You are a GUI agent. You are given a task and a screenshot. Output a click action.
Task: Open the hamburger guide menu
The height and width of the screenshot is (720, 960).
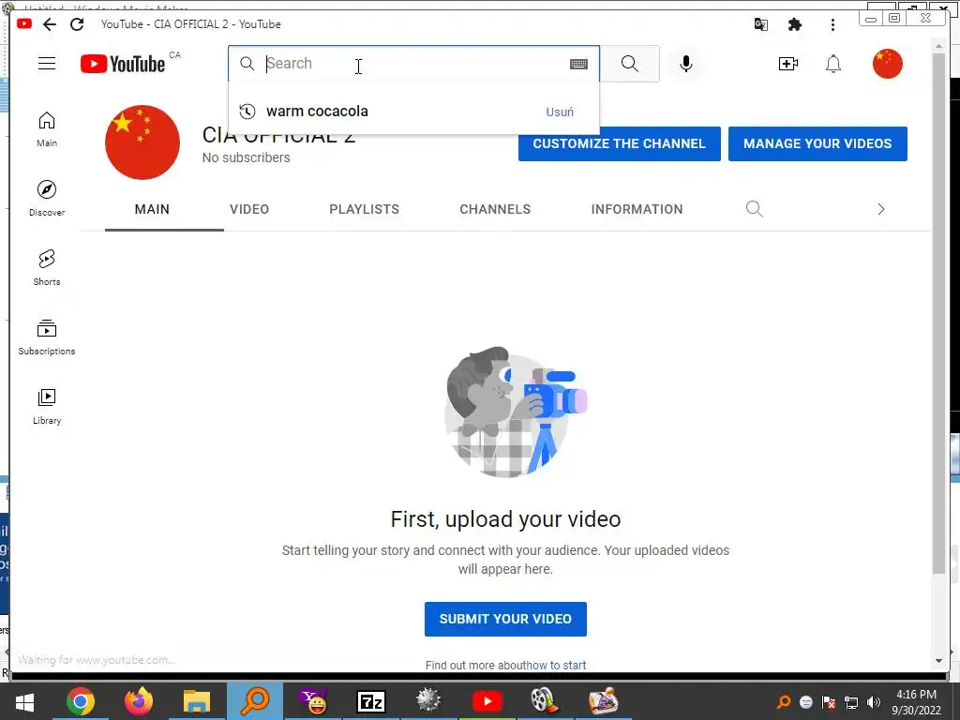coord(47,64)
